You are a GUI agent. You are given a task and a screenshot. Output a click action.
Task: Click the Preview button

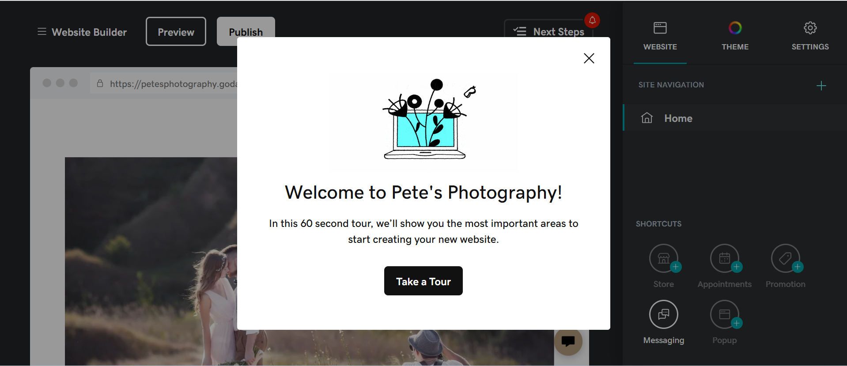[176, 32]
